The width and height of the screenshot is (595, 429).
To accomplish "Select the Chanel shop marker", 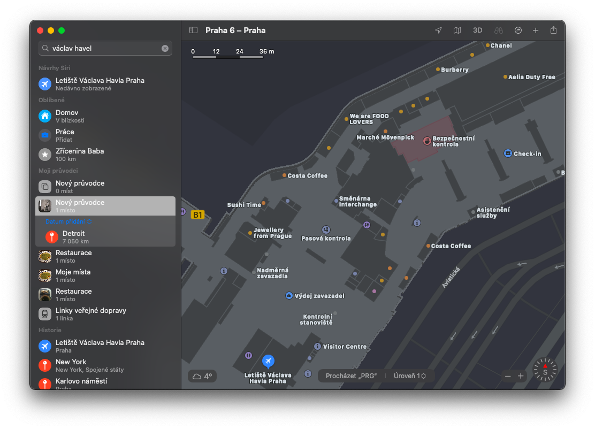I will [487, 45].
